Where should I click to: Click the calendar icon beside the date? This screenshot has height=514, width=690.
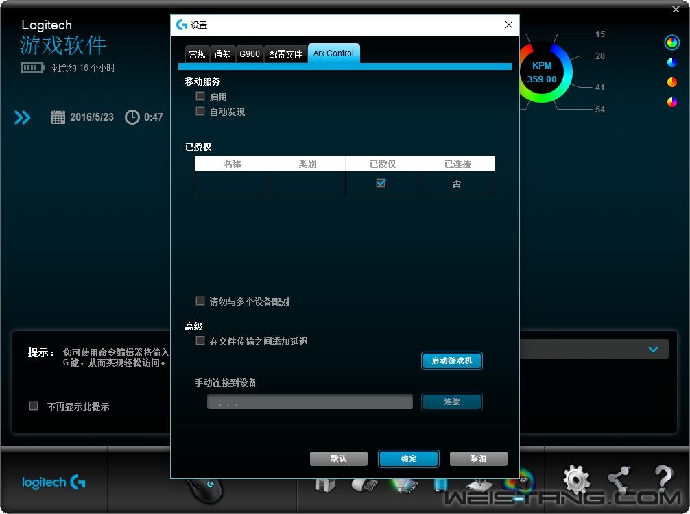click(x=58, y=117)
